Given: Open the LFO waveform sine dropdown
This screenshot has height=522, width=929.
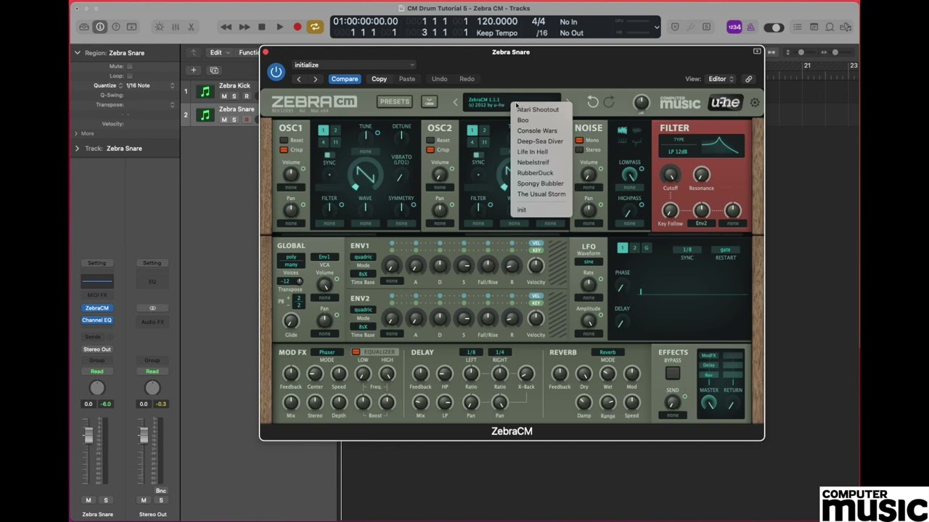Looking at the screenshot, I should click(589, 262).
